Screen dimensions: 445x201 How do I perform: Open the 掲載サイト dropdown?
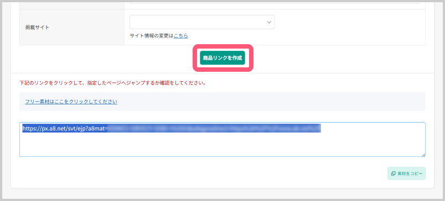[202, 22]
